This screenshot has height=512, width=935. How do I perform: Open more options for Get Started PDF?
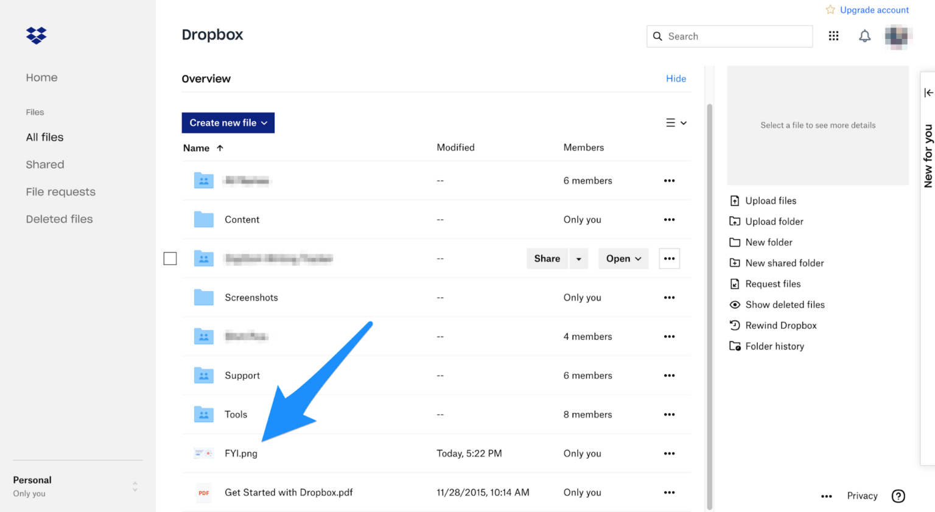click(669, 492)
